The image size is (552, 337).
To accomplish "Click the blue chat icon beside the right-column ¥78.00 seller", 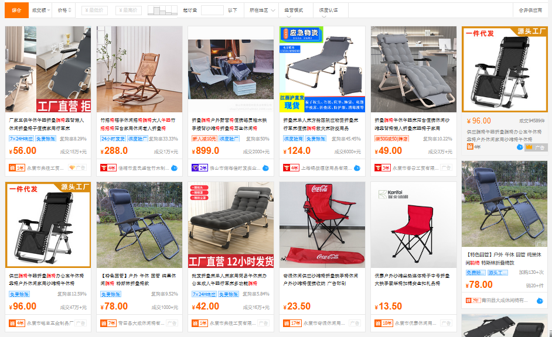I will pyautogui.click(x=539, y=301).
